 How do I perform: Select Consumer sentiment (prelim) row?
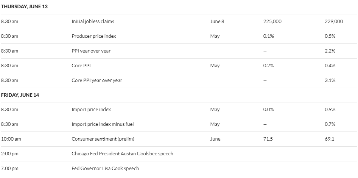click(x=179, y=139)
